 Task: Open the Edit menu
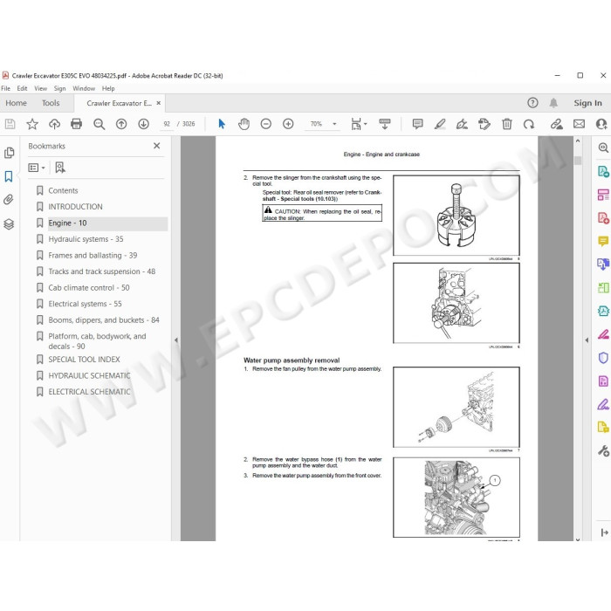coord(22,88)
